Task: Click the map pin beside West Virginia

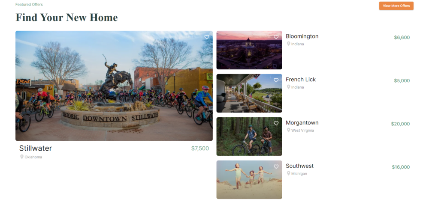Action: pyautogui.click(x=288, y=130)
